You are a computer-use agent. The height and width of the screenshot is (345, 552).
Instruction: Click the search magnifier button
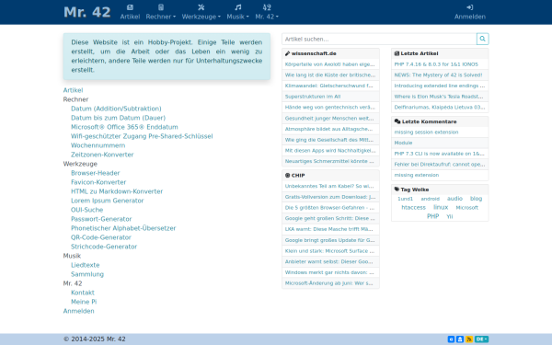click(482, 39)
